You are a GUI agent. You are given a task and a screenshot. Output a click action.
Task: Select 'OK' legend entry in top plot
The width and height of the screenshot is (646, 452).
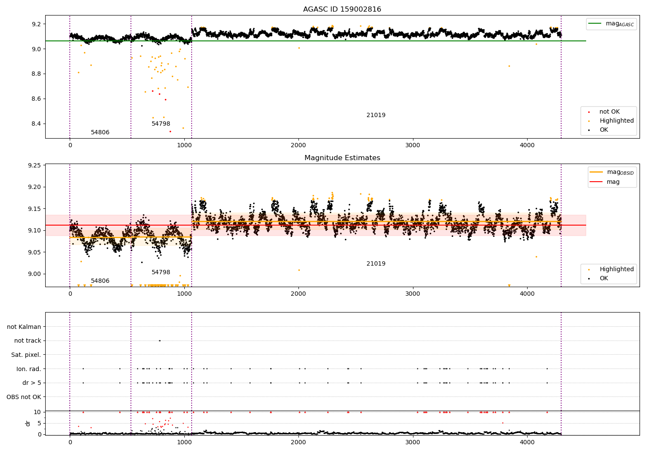(598, 130)
